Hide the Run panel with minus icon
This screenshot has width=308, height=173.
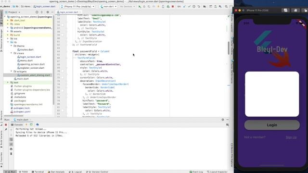point(228,120)
